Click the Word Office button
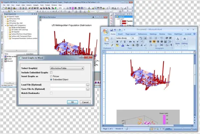Viewport: 200px width, 134px height. pyautogui.click(x=106, y=31)
